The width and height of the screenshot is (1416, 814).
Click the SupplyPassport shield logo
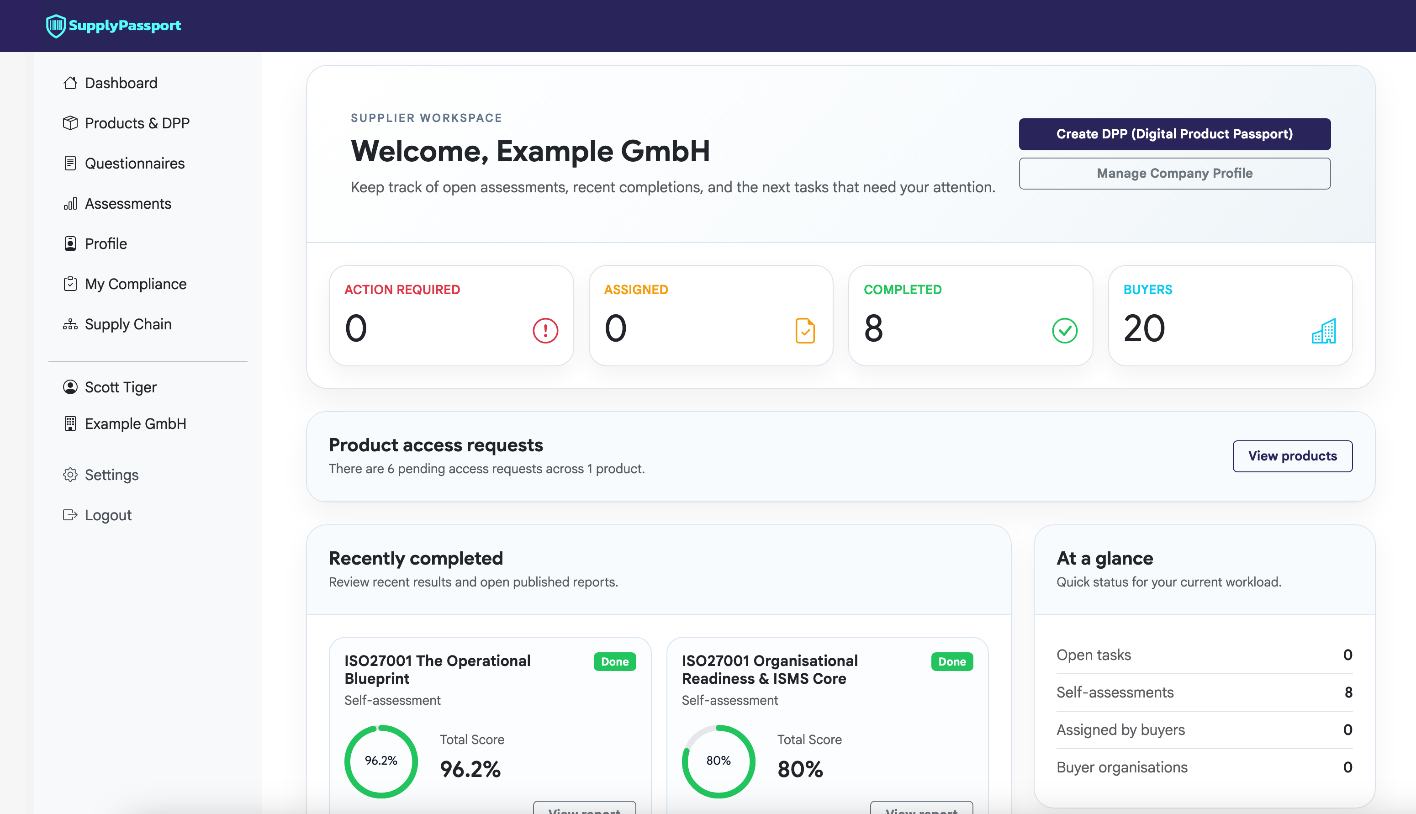tap(56, 26)
